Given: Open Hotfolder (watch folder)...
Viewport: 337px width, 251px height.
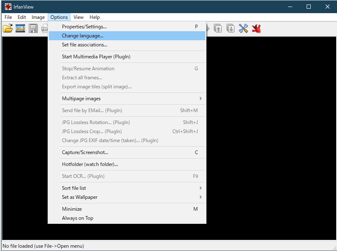Looking at the screenshot, I should point(127,164).
